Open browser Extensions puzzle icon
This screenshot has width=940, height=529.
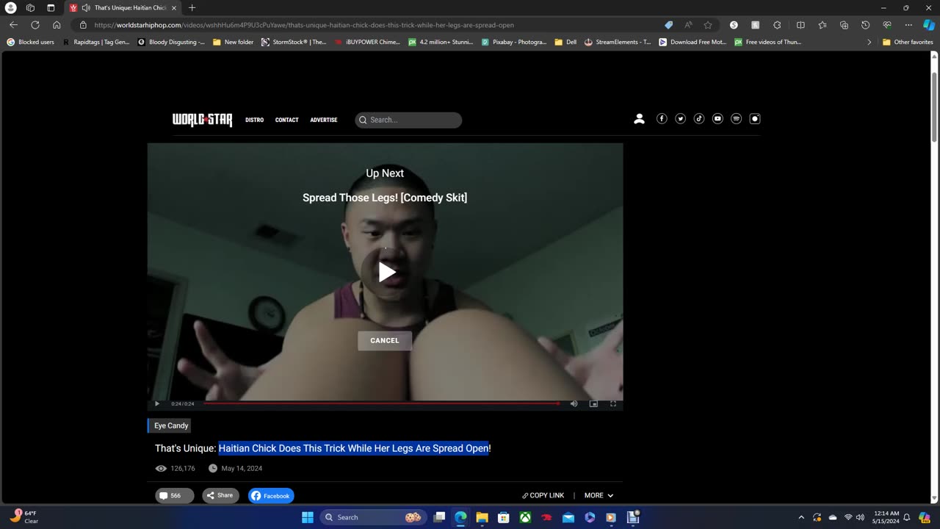point(777,25)
